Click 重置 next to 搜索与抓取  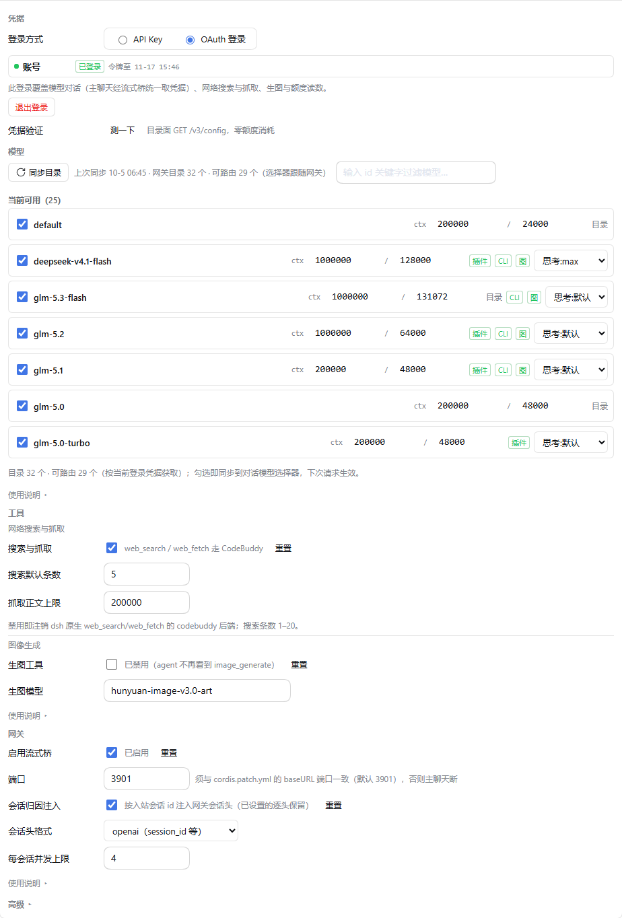point(283,549)
